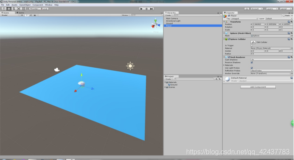Select the Rotate tool in the toolbar
This screenshot has width=294, height=160.
[14, 9]
